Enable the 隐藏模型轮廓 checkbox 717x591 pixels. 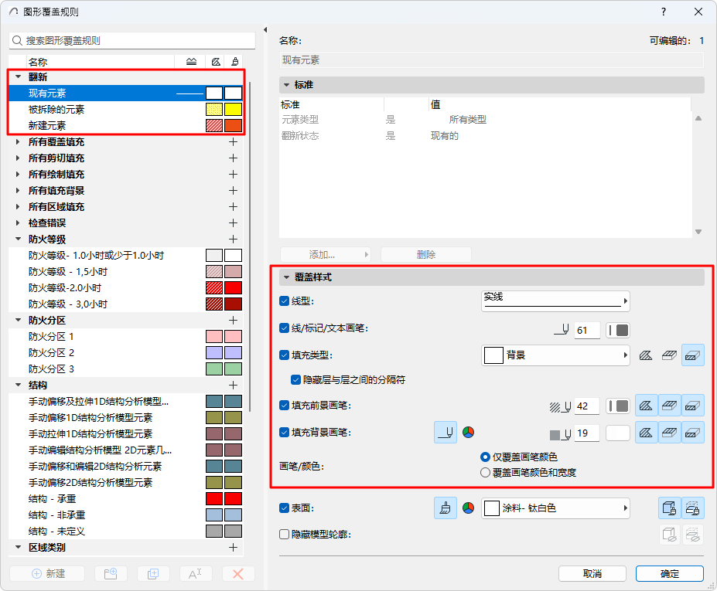point(285,534)
